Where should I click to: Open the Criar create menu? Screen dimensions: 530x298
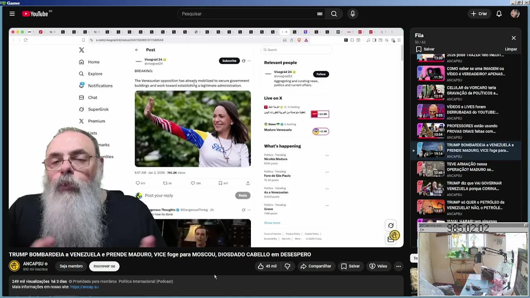[479, 14]
